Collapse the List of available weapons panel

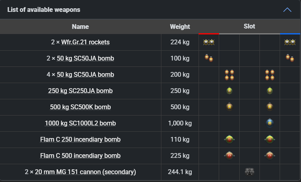288,9
